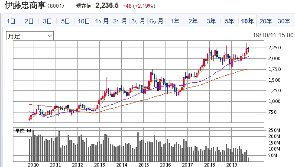Click the latest candlestick on the price chart
The height and width of the screenshot is (167, 295).
tap(249, 49)
